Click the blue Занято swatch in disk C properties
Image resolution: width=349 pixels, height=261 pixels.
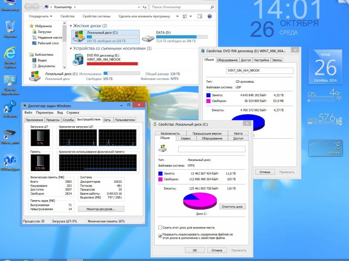160,173
